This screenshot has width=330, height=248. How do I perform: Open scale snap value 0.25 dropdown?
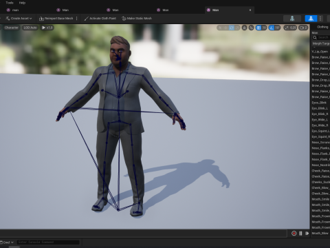pos(293,28)
